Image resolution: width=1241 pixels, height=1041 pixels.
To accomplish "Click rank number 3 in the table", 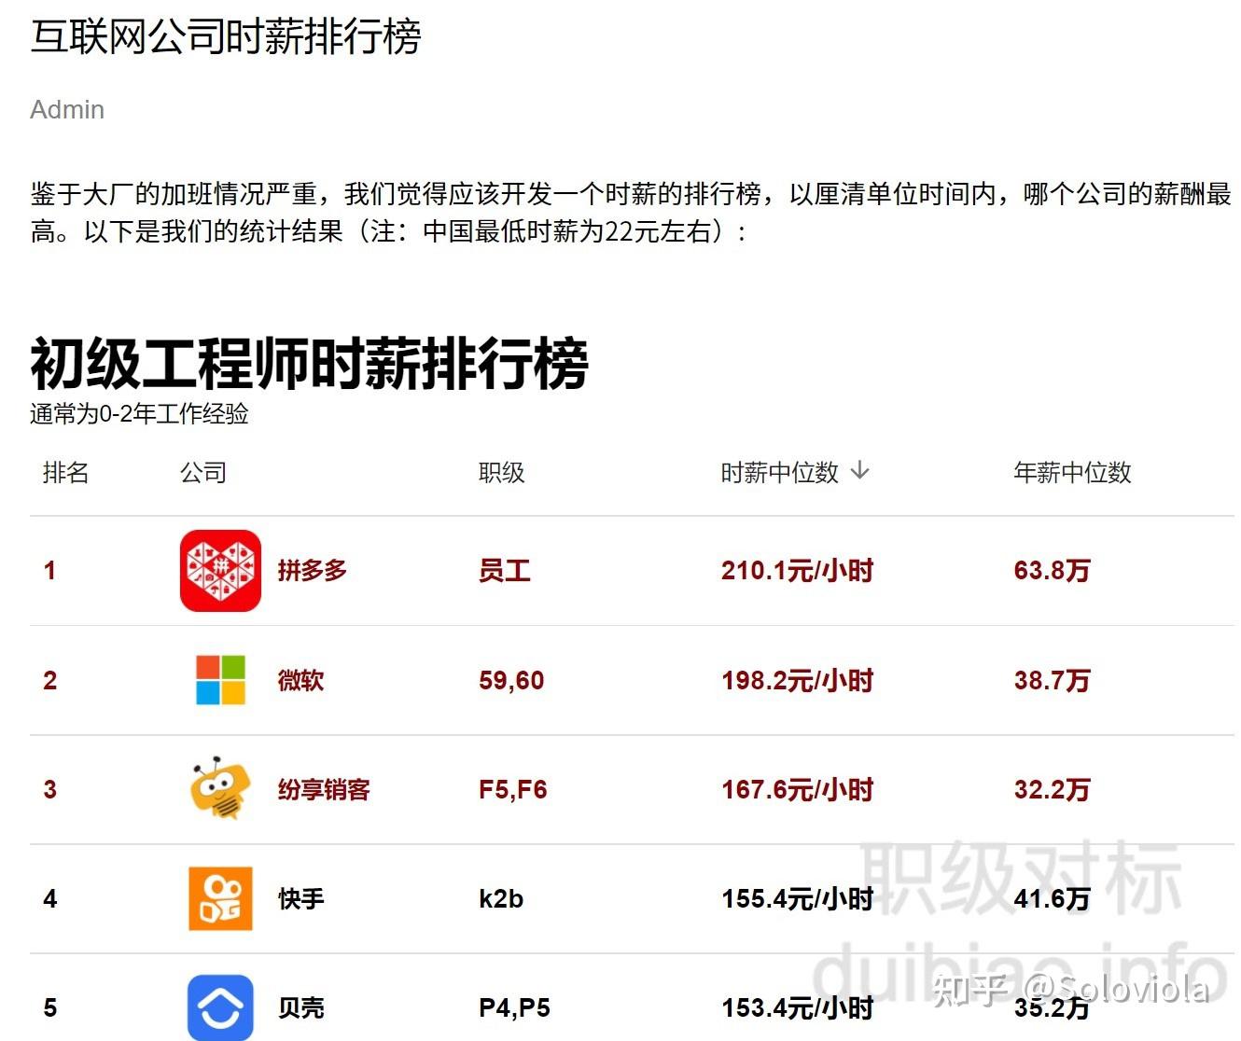I will (x=49, y=789).
